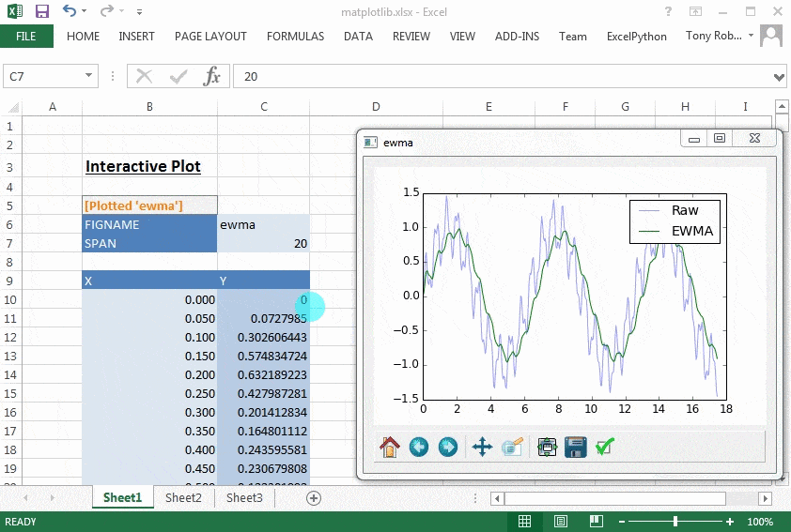Add a new sheet with plus button
The height and width of the screenshot is (532, 791).
pyautogui.click(x=314, y=498)
